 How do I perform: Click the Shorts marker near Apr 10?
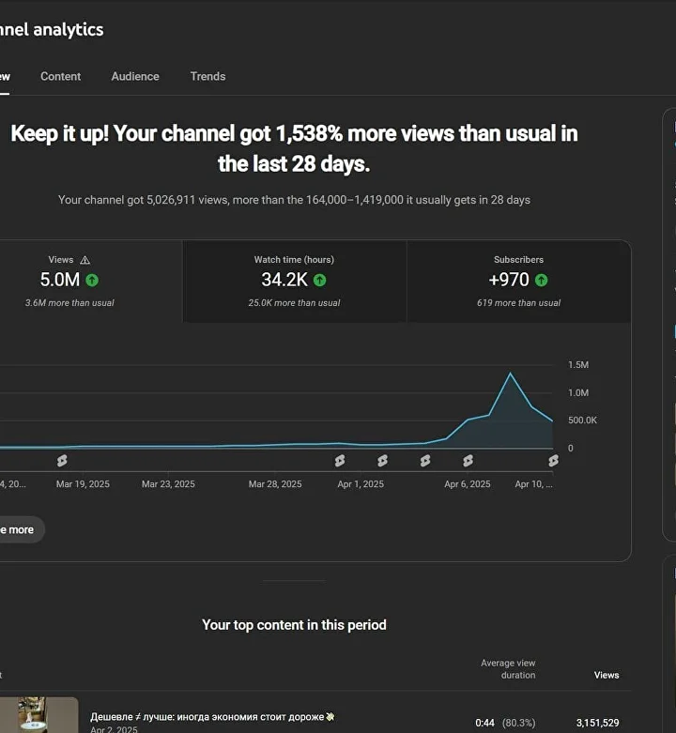554,461
